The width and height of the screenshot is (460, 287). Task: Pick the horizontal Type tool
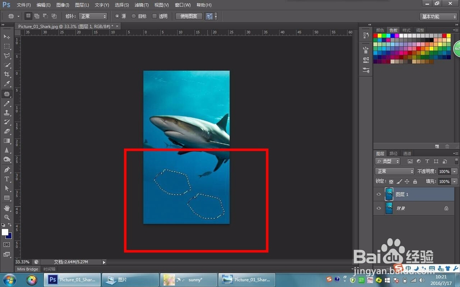(x=7, y=179)
